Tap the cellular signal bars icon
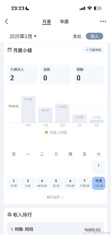This screenshot has width=111, height=235. click(x=82, y=8)
